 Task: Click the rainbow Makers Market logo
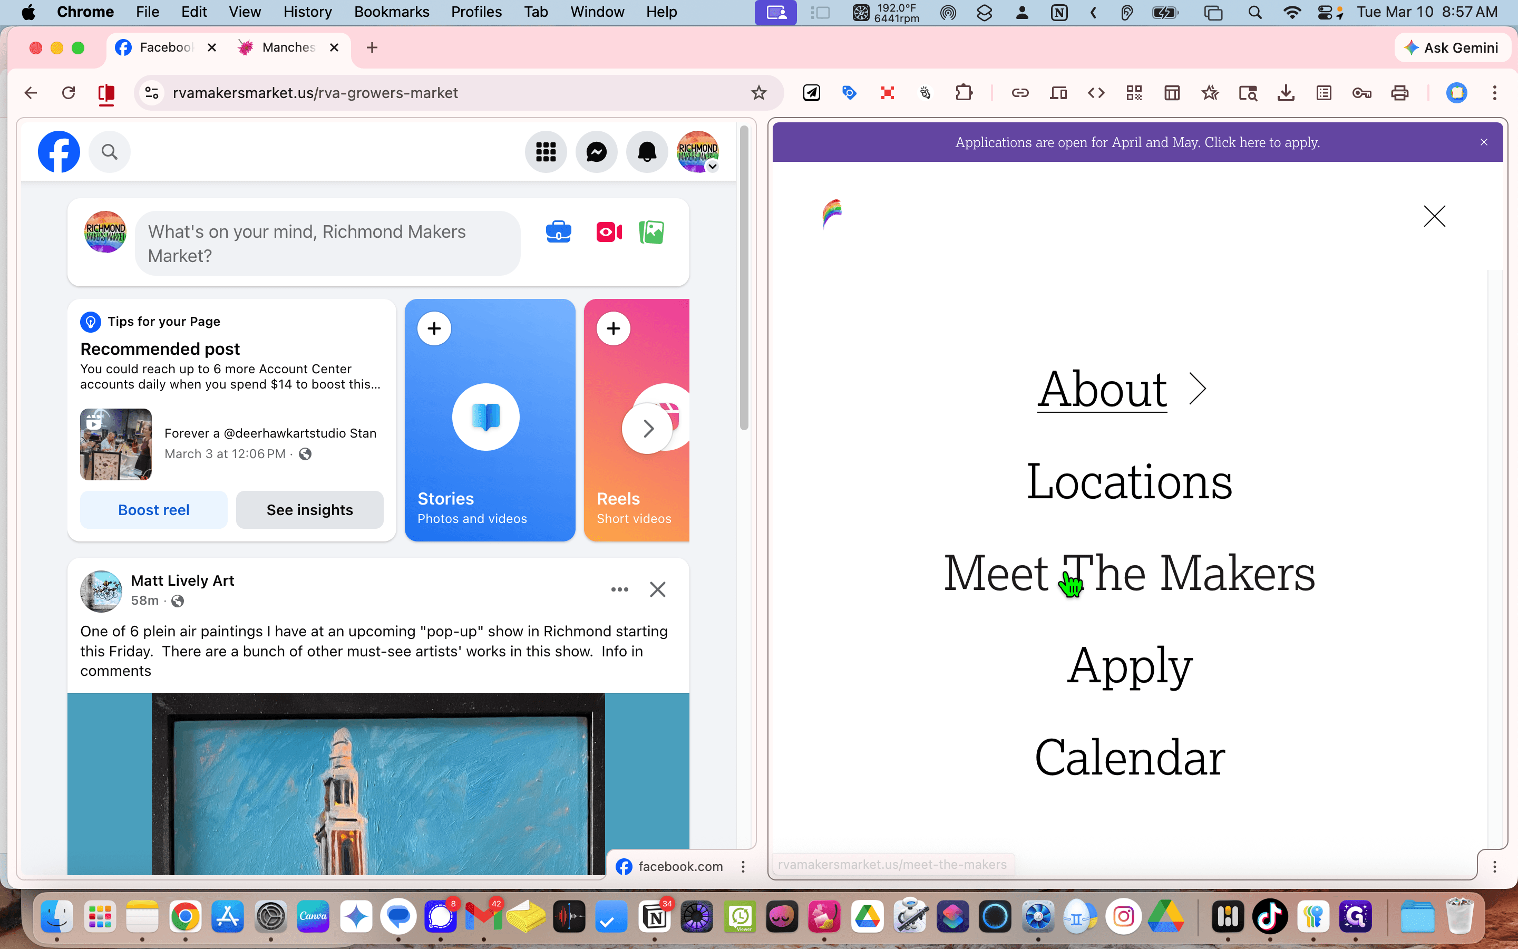click(832, 214)
